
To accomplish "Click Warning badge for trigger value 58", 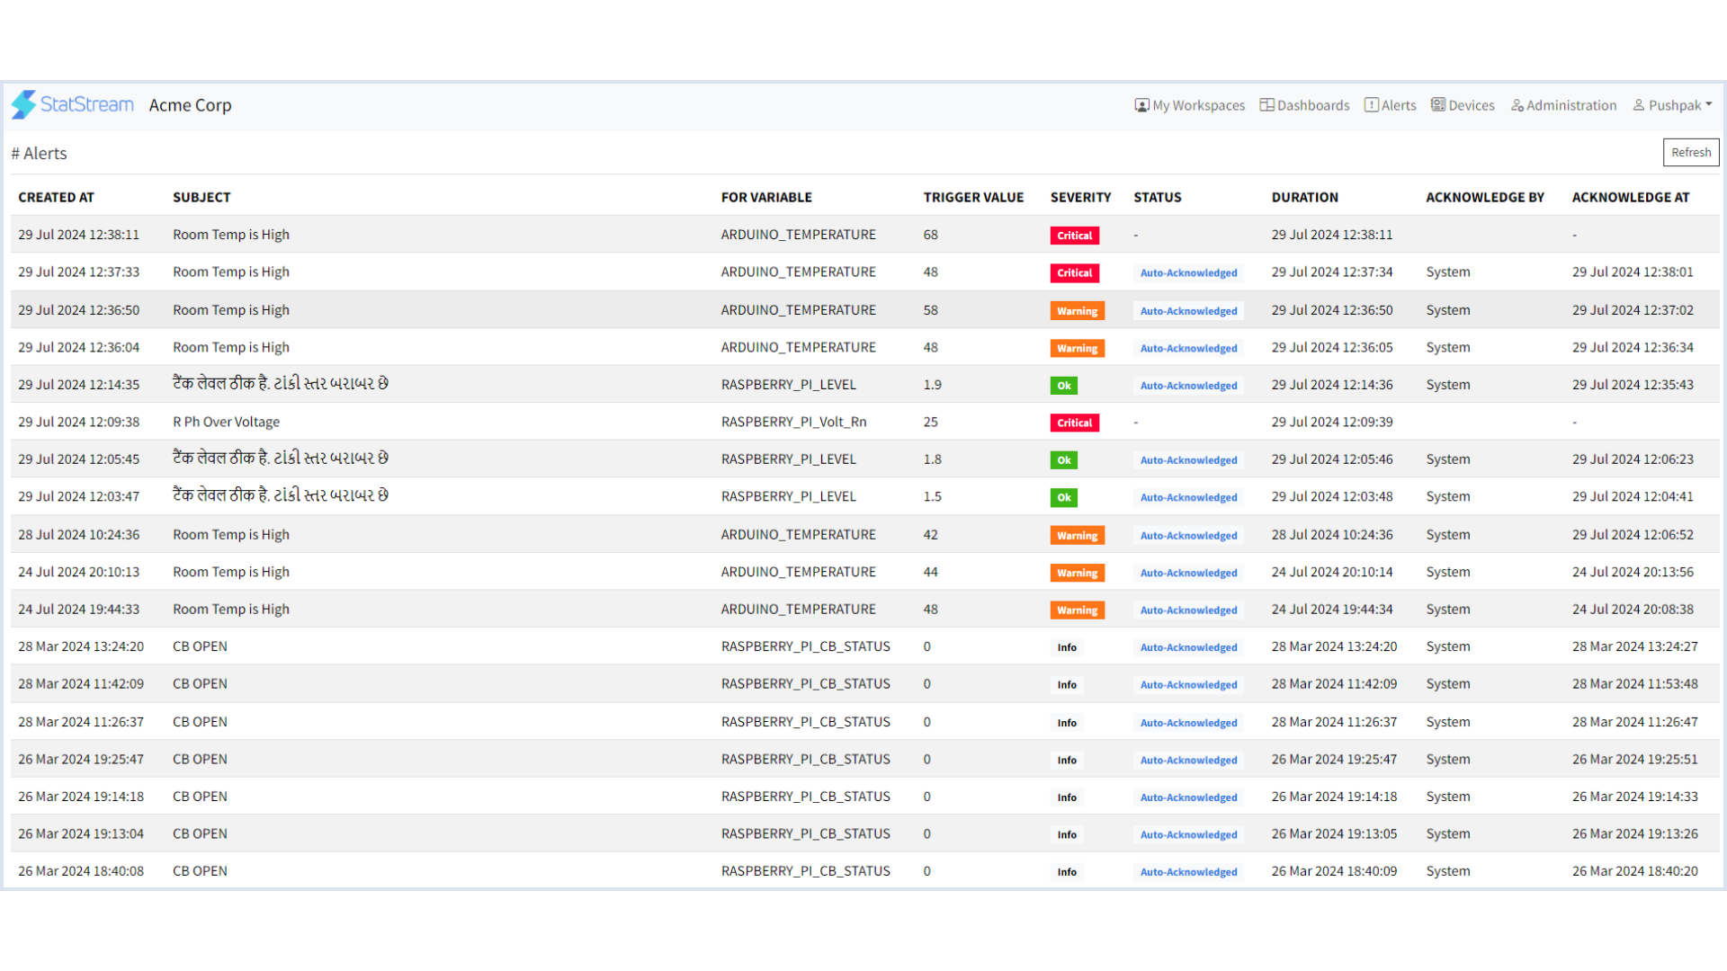I will 1077,311.
